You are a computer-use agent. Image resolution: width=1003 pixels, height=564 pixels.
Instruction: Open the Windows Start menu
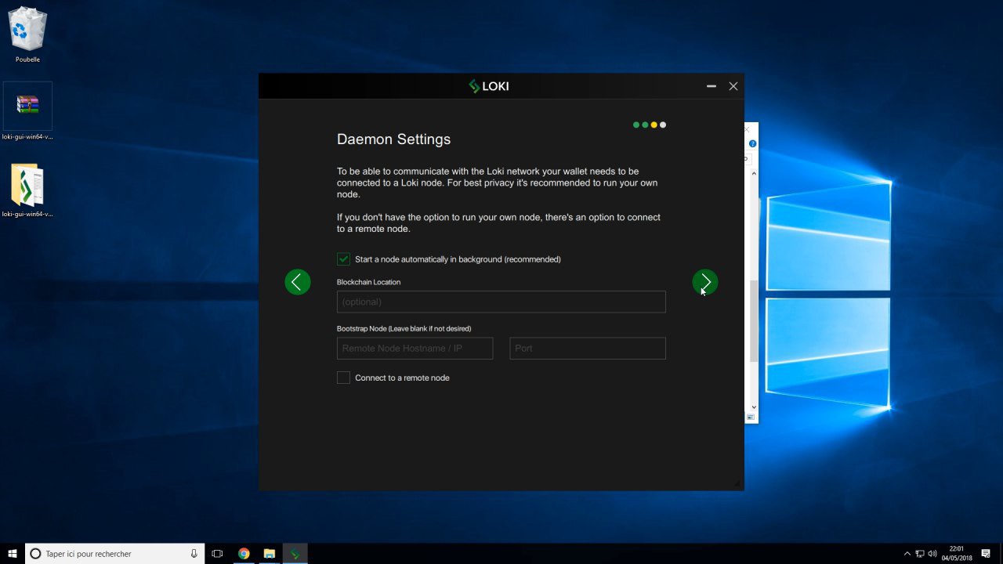point(13,554)
